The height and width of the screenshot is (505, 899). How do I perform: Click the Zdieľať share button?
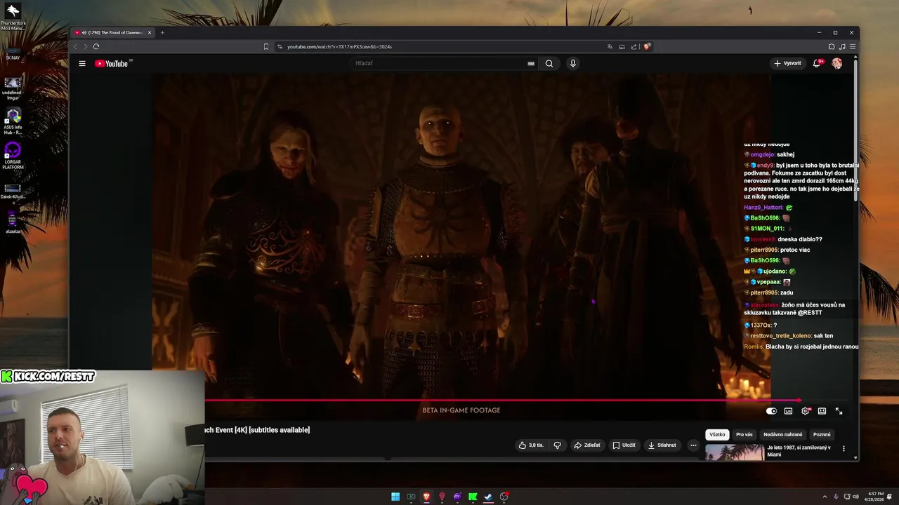[587, 445]
